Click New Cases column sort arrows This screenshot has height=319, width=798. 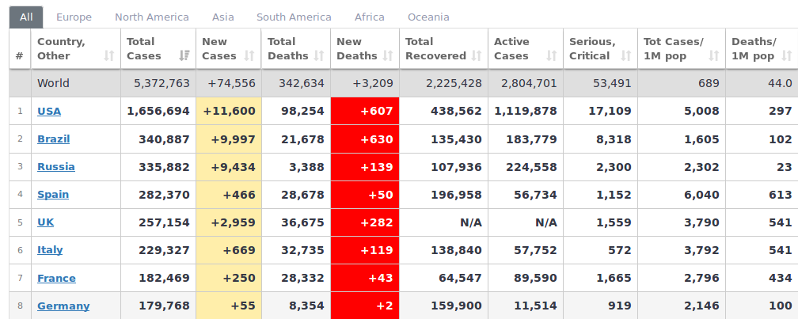tap(249, 56)
